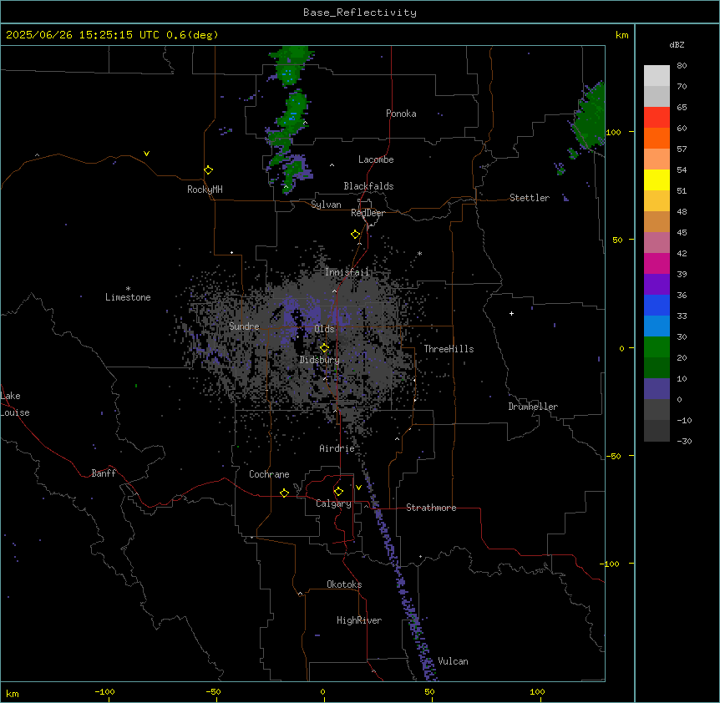Pick the purple swatch between 39 and 36
The width and height of the screenshot is (720, 703).
point(657,285)
